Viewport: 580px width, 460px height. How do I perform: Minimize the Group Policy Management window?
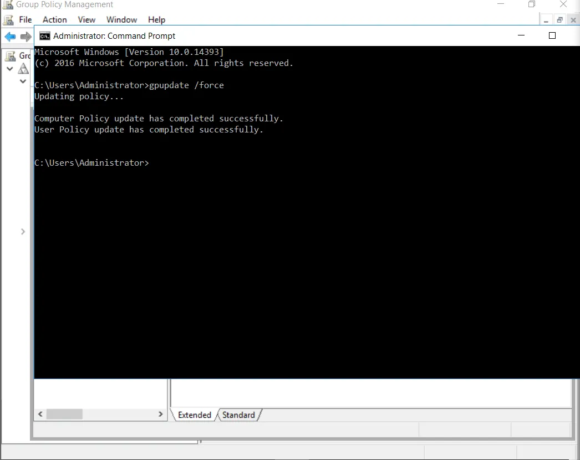click(x=501, y=4)
